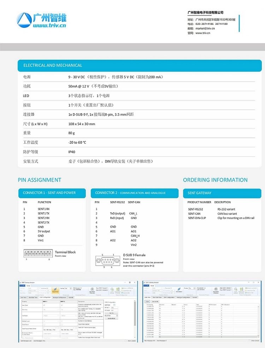This screenshot has width=265, height=348.
Task: Click 'CAN bus variant' description
Action: point(227,213)
